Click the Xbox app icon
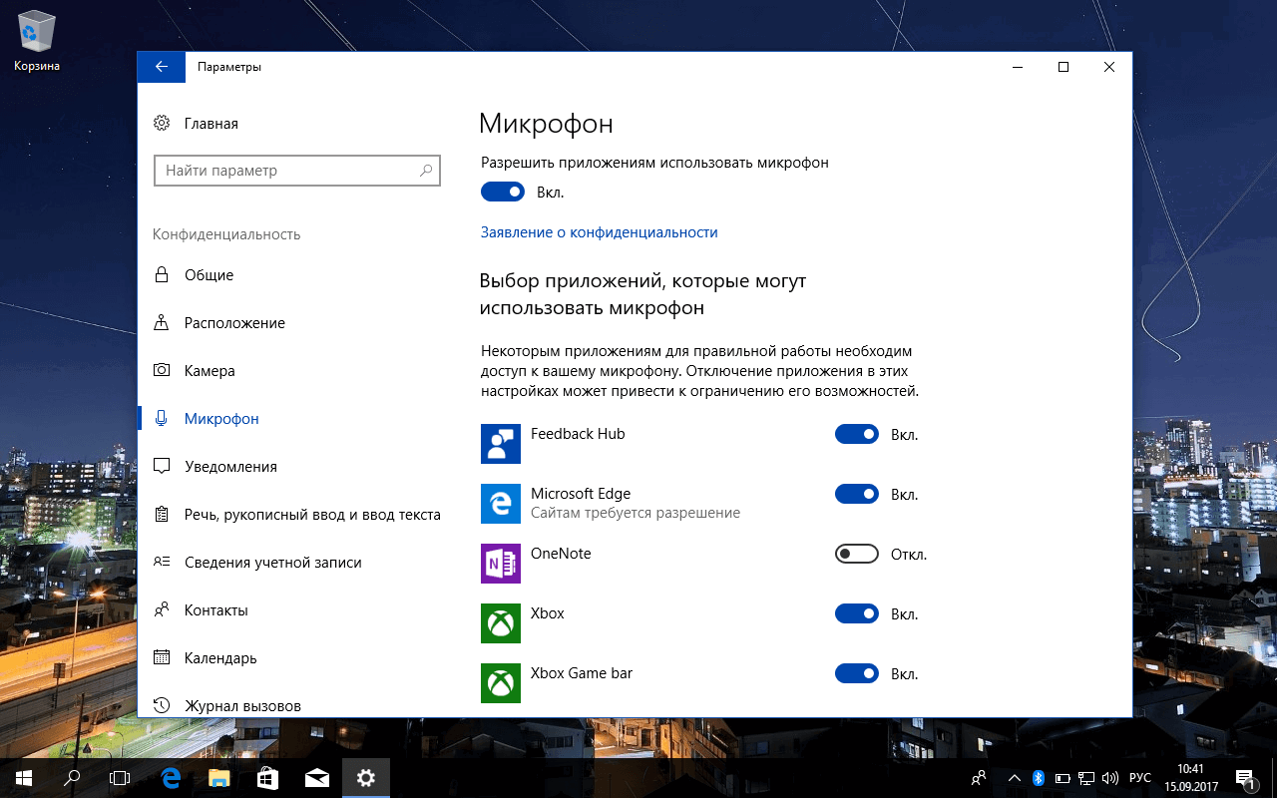The width and height of the screenshot is (1277, 798). point(501,623)
